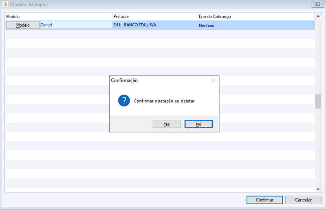
Task: Click the Confirmar button
Action: point(264,200)
